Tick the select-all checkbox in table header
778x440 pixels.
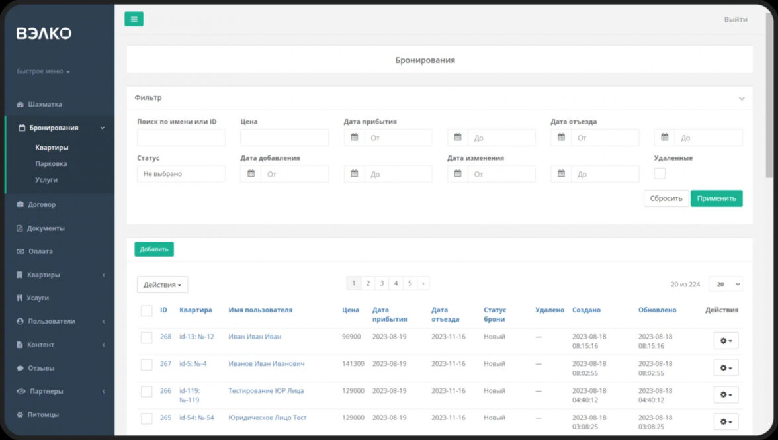click(x=146, y=310)
